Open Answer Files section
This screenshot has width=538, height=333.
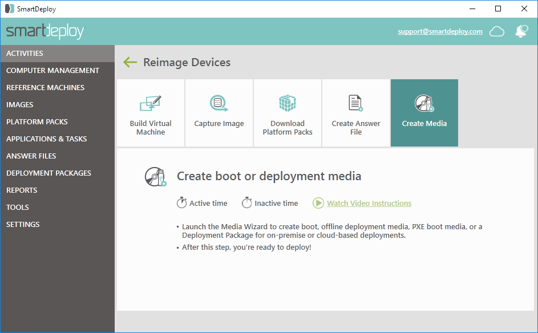point(57,156)
